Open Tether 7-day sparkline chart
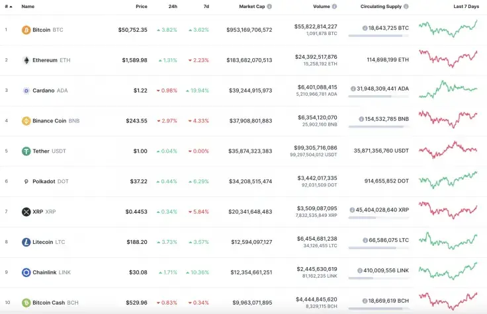The height and width of the screenshot is (314, 487). click(448, 150)
